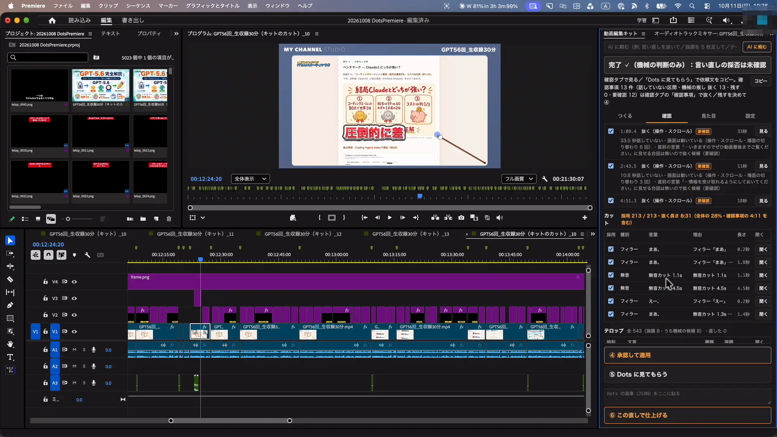Open the テキスト panel tab
This screenshot has height=437, width=777.
[110, 34]
